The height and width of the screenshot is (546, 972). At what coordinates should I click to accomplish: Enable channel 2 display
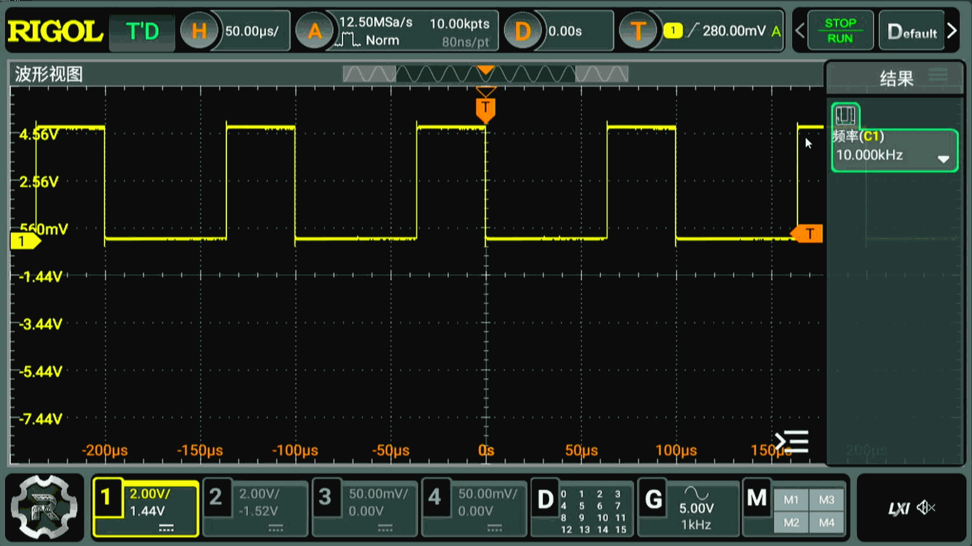(216, 498)
